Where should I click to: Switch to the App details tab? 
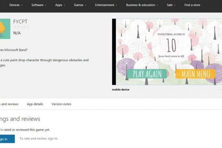(x=35, y=104)
